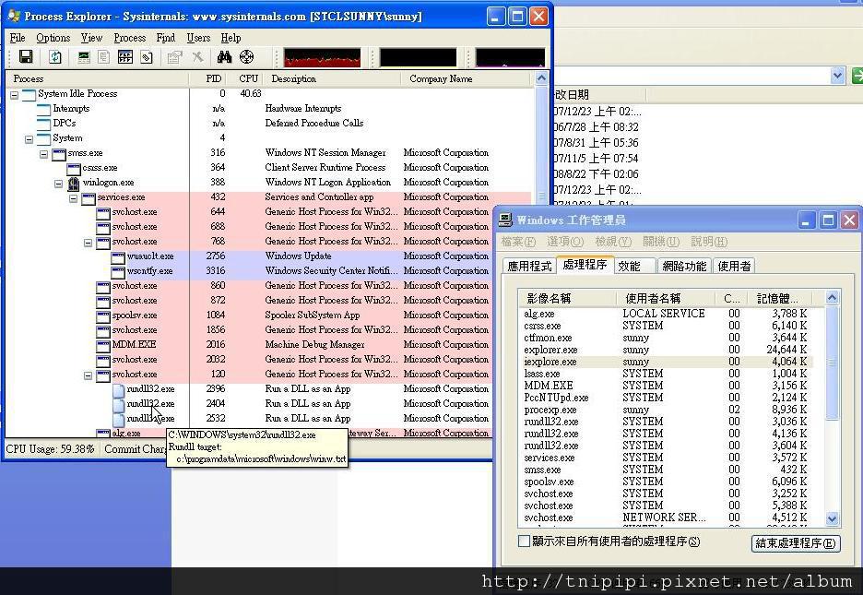Open the Options menu
The image size is (863, 595).
[x=53, y=38]
